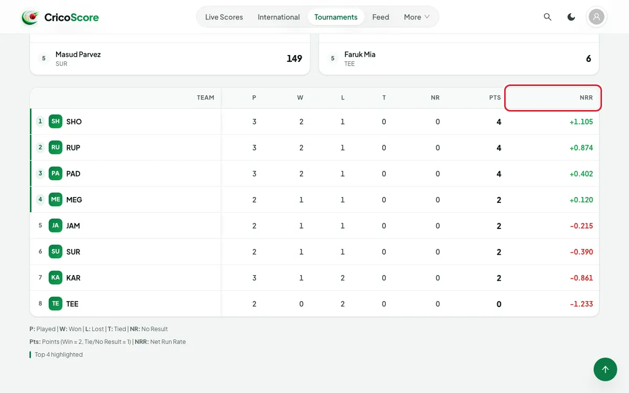The image size is (629, 393).
Task: Click NRR value +0.120
Action: click(x=581, y=200)
